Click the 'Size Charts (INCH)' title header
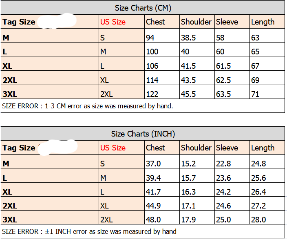The image size is (287, 240). click(143, 134)
